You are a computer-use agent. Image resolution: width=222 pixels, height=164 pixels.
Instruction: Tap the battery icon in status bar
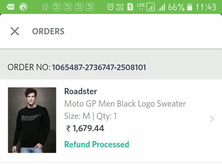pos(190,7)
